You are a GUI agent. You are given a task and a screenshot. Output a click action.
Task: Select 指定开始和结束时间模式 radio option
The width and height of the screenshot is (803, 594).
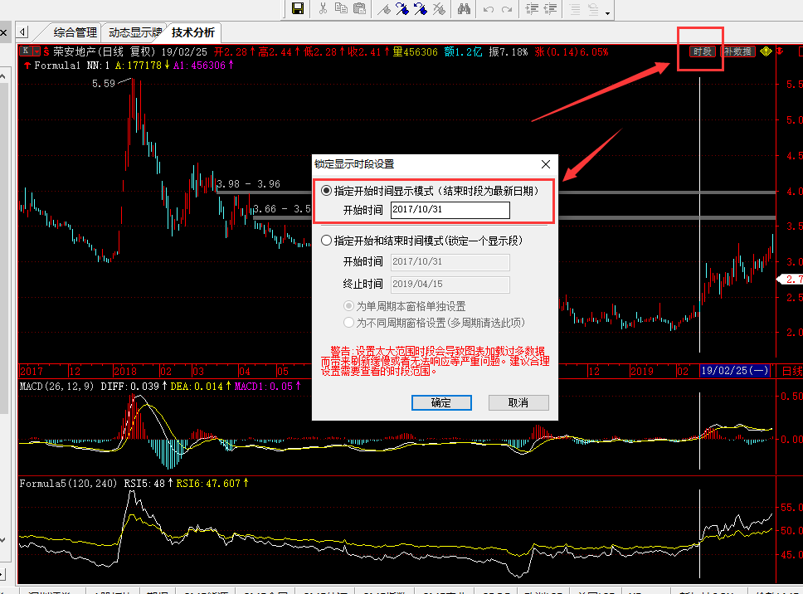326,240
